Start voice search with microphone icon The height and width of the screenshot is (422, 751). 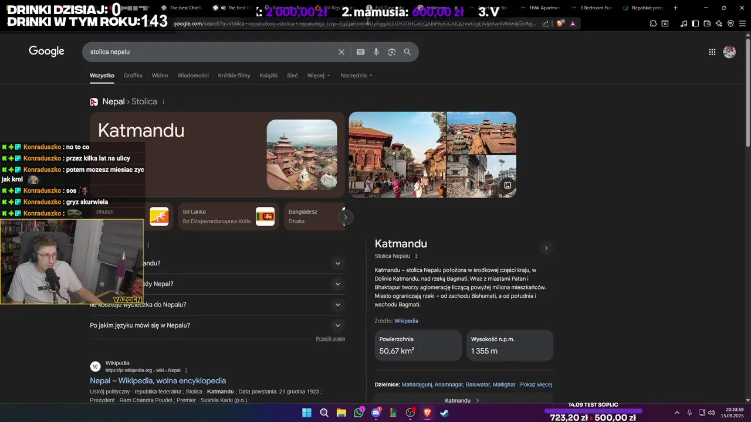(x=376, y=52)
